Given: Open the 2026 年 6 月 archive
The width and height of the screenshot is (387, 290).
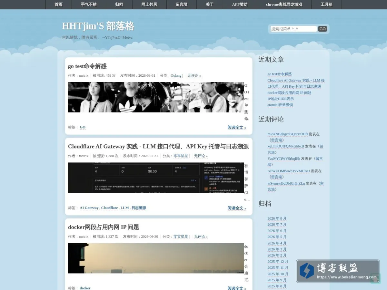Looking at the screenshot, I should tap(277, 231).
